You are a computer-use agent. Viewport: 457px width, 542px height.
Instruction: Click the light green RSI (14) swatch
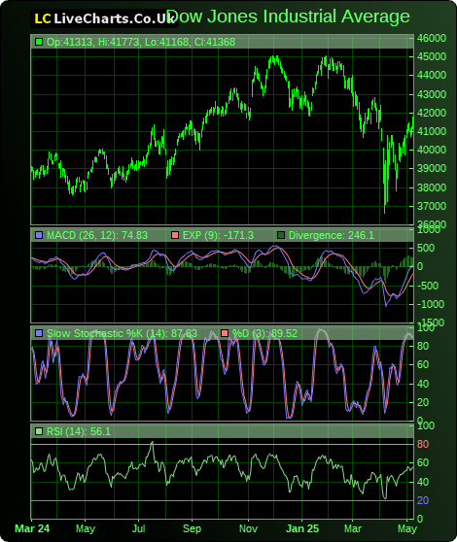[x=39, y=431]
